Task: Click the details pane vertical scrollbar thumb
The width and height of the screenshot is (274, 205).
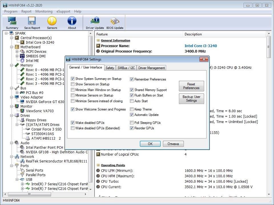Action: click(x=269, y=47)
